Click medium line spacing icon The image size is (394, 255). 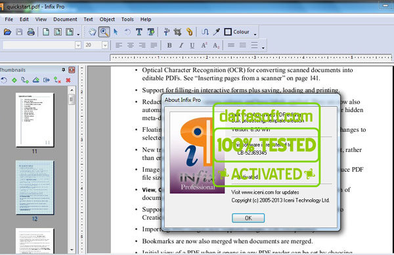pos(242,45)
